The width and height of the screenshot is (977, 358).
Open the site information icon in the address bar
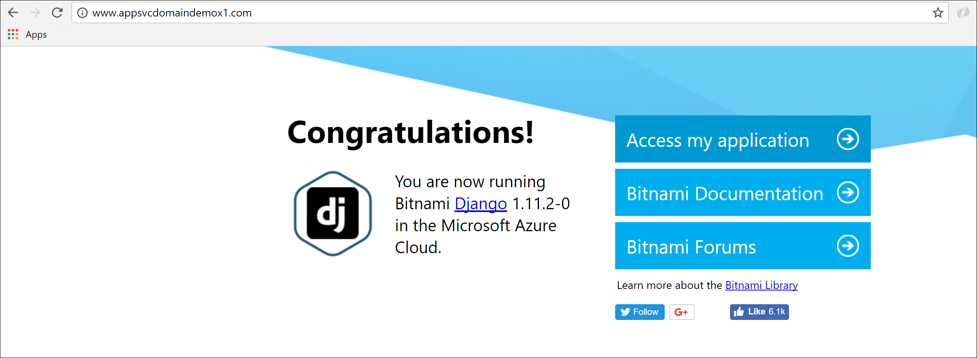click(x=82, y=13)
